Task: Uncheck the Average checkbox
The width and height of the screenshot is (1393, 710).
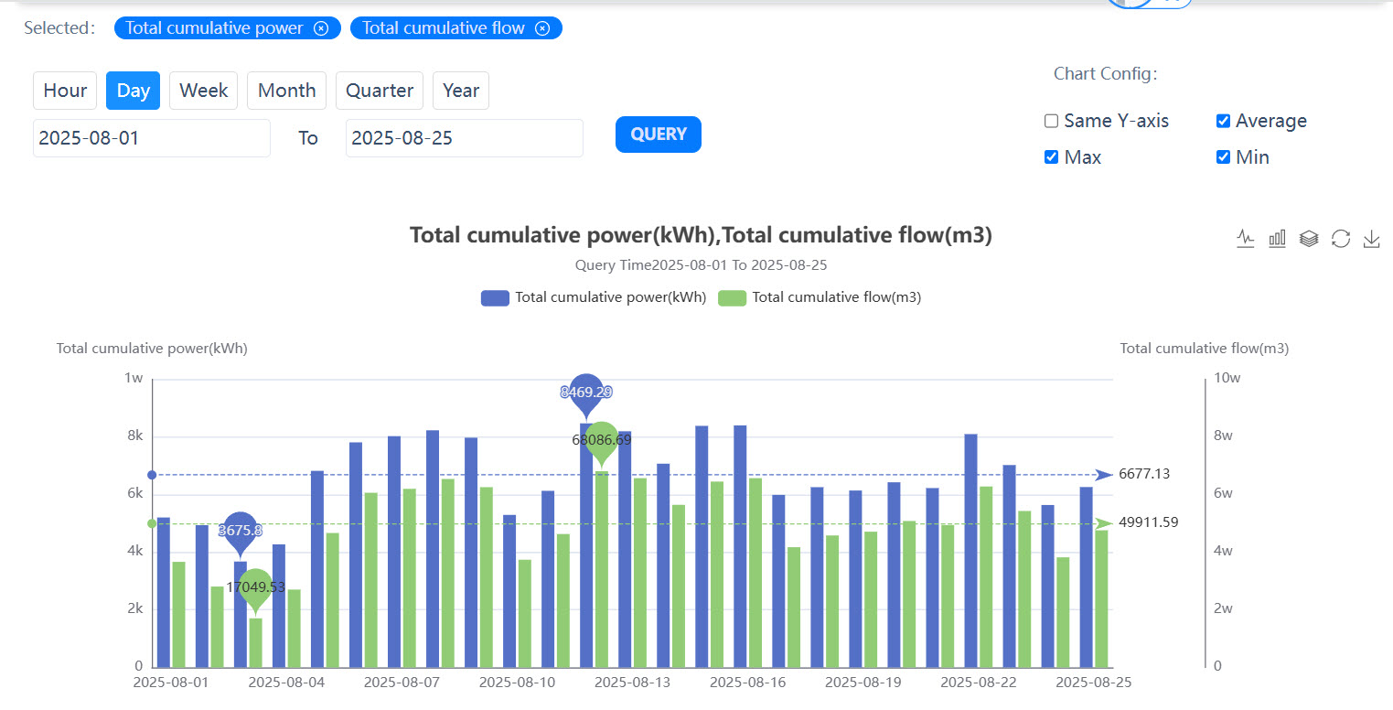Action: (x=1223, y=121)
